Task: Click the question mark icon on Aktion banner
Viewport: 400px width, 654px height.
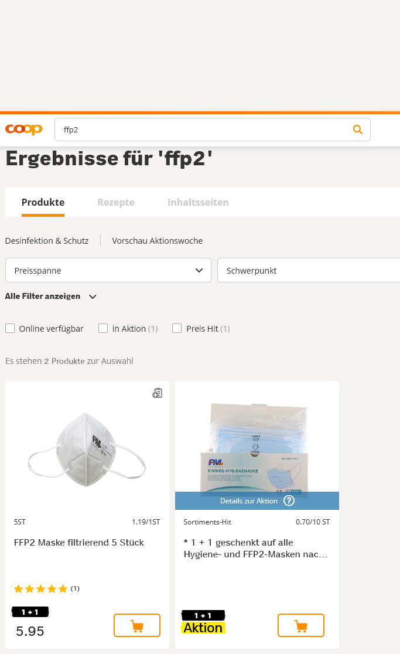Action: pyautogui.click(x=289, y=500)
